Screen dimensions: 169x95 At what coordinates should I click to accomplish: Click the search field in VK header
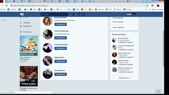(54, 14)
